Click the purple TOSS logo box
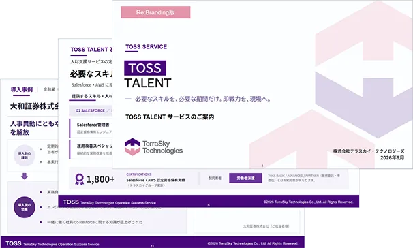This screenshot has height=248, width=413. tap(145, 68)
